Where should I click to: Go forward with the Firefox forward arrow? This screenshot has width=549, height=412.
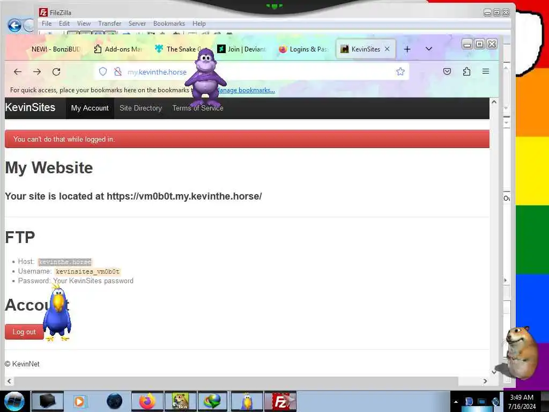pyautogui.click(x=37, y=72)
